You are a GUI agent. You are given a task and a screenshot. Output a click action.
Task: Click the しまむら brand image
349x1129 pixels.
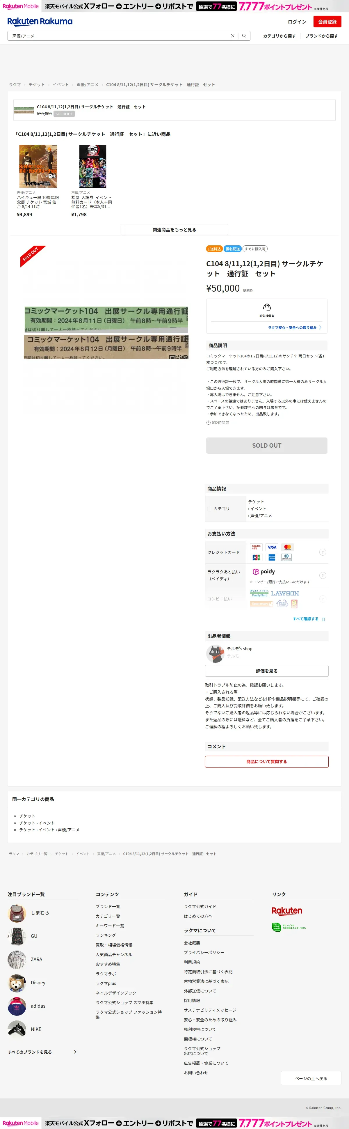pyautogui.click(x=17, y=913)
